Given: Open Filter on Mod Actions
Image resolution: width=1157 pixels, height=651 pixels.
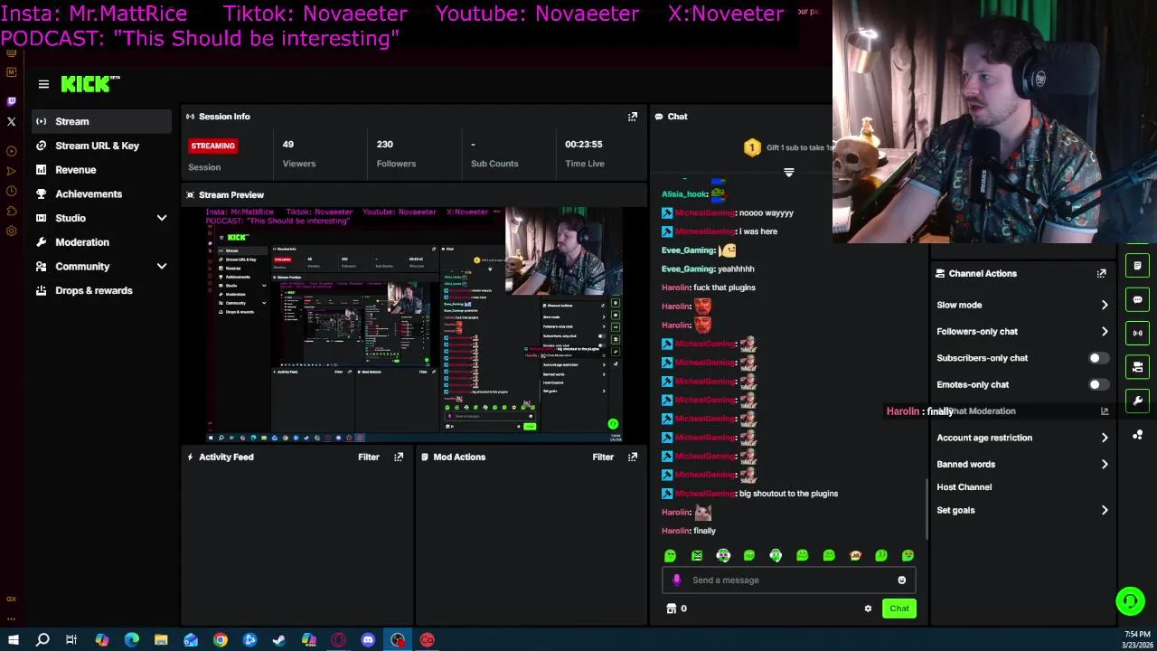Looking at the screenshot, I should point(603,457).
